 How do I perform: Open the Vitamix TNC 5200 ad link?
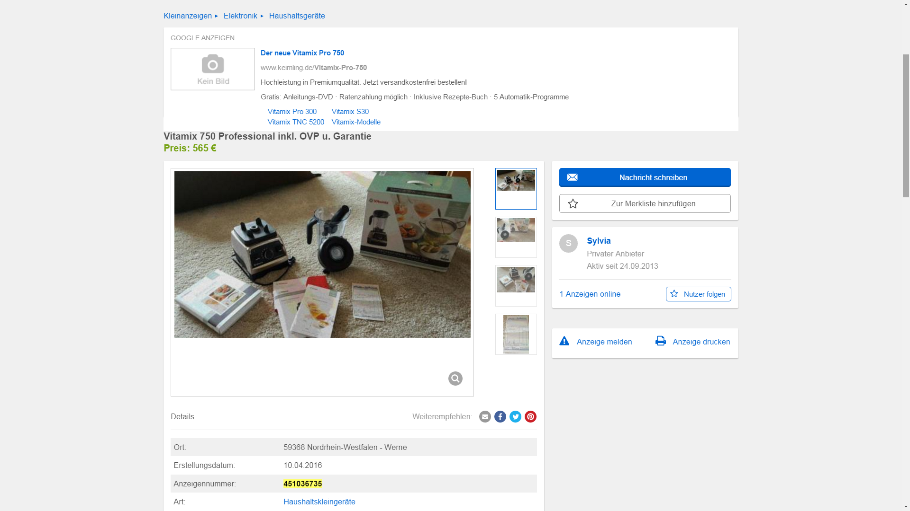click(x=296, y=122)
